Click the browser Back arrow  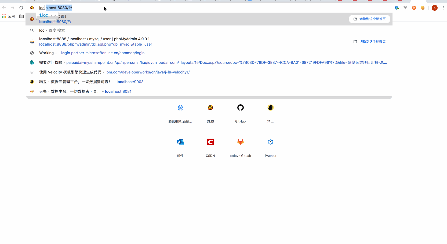click(4, 8)
